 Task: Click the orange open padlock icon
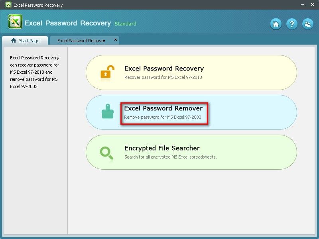click(x=107, y=72)
